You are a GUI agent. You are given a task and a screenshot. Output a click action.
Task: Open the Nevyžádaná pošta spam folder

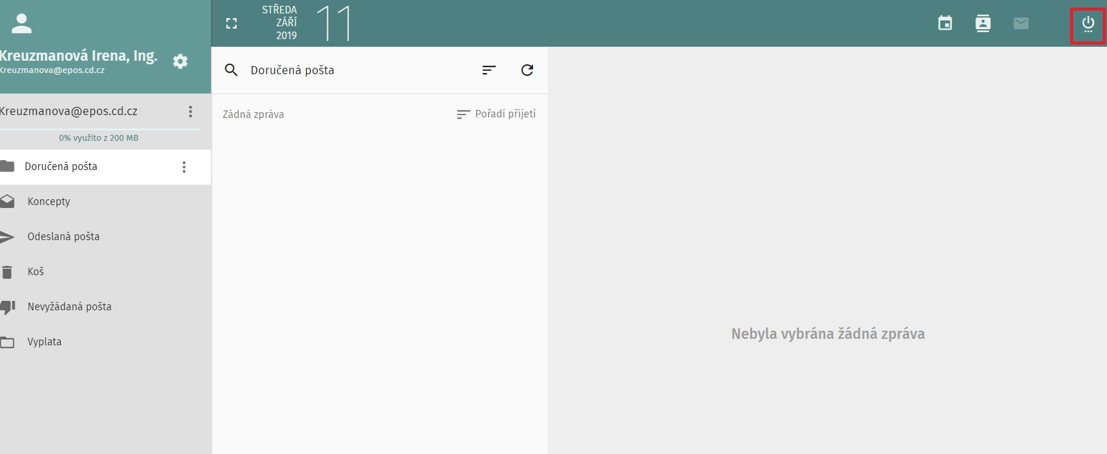click(105, 307)
